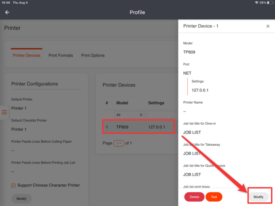Open the page number dropdown
The width and height of the screenshot is (275, 206).
tap(119, 143)
